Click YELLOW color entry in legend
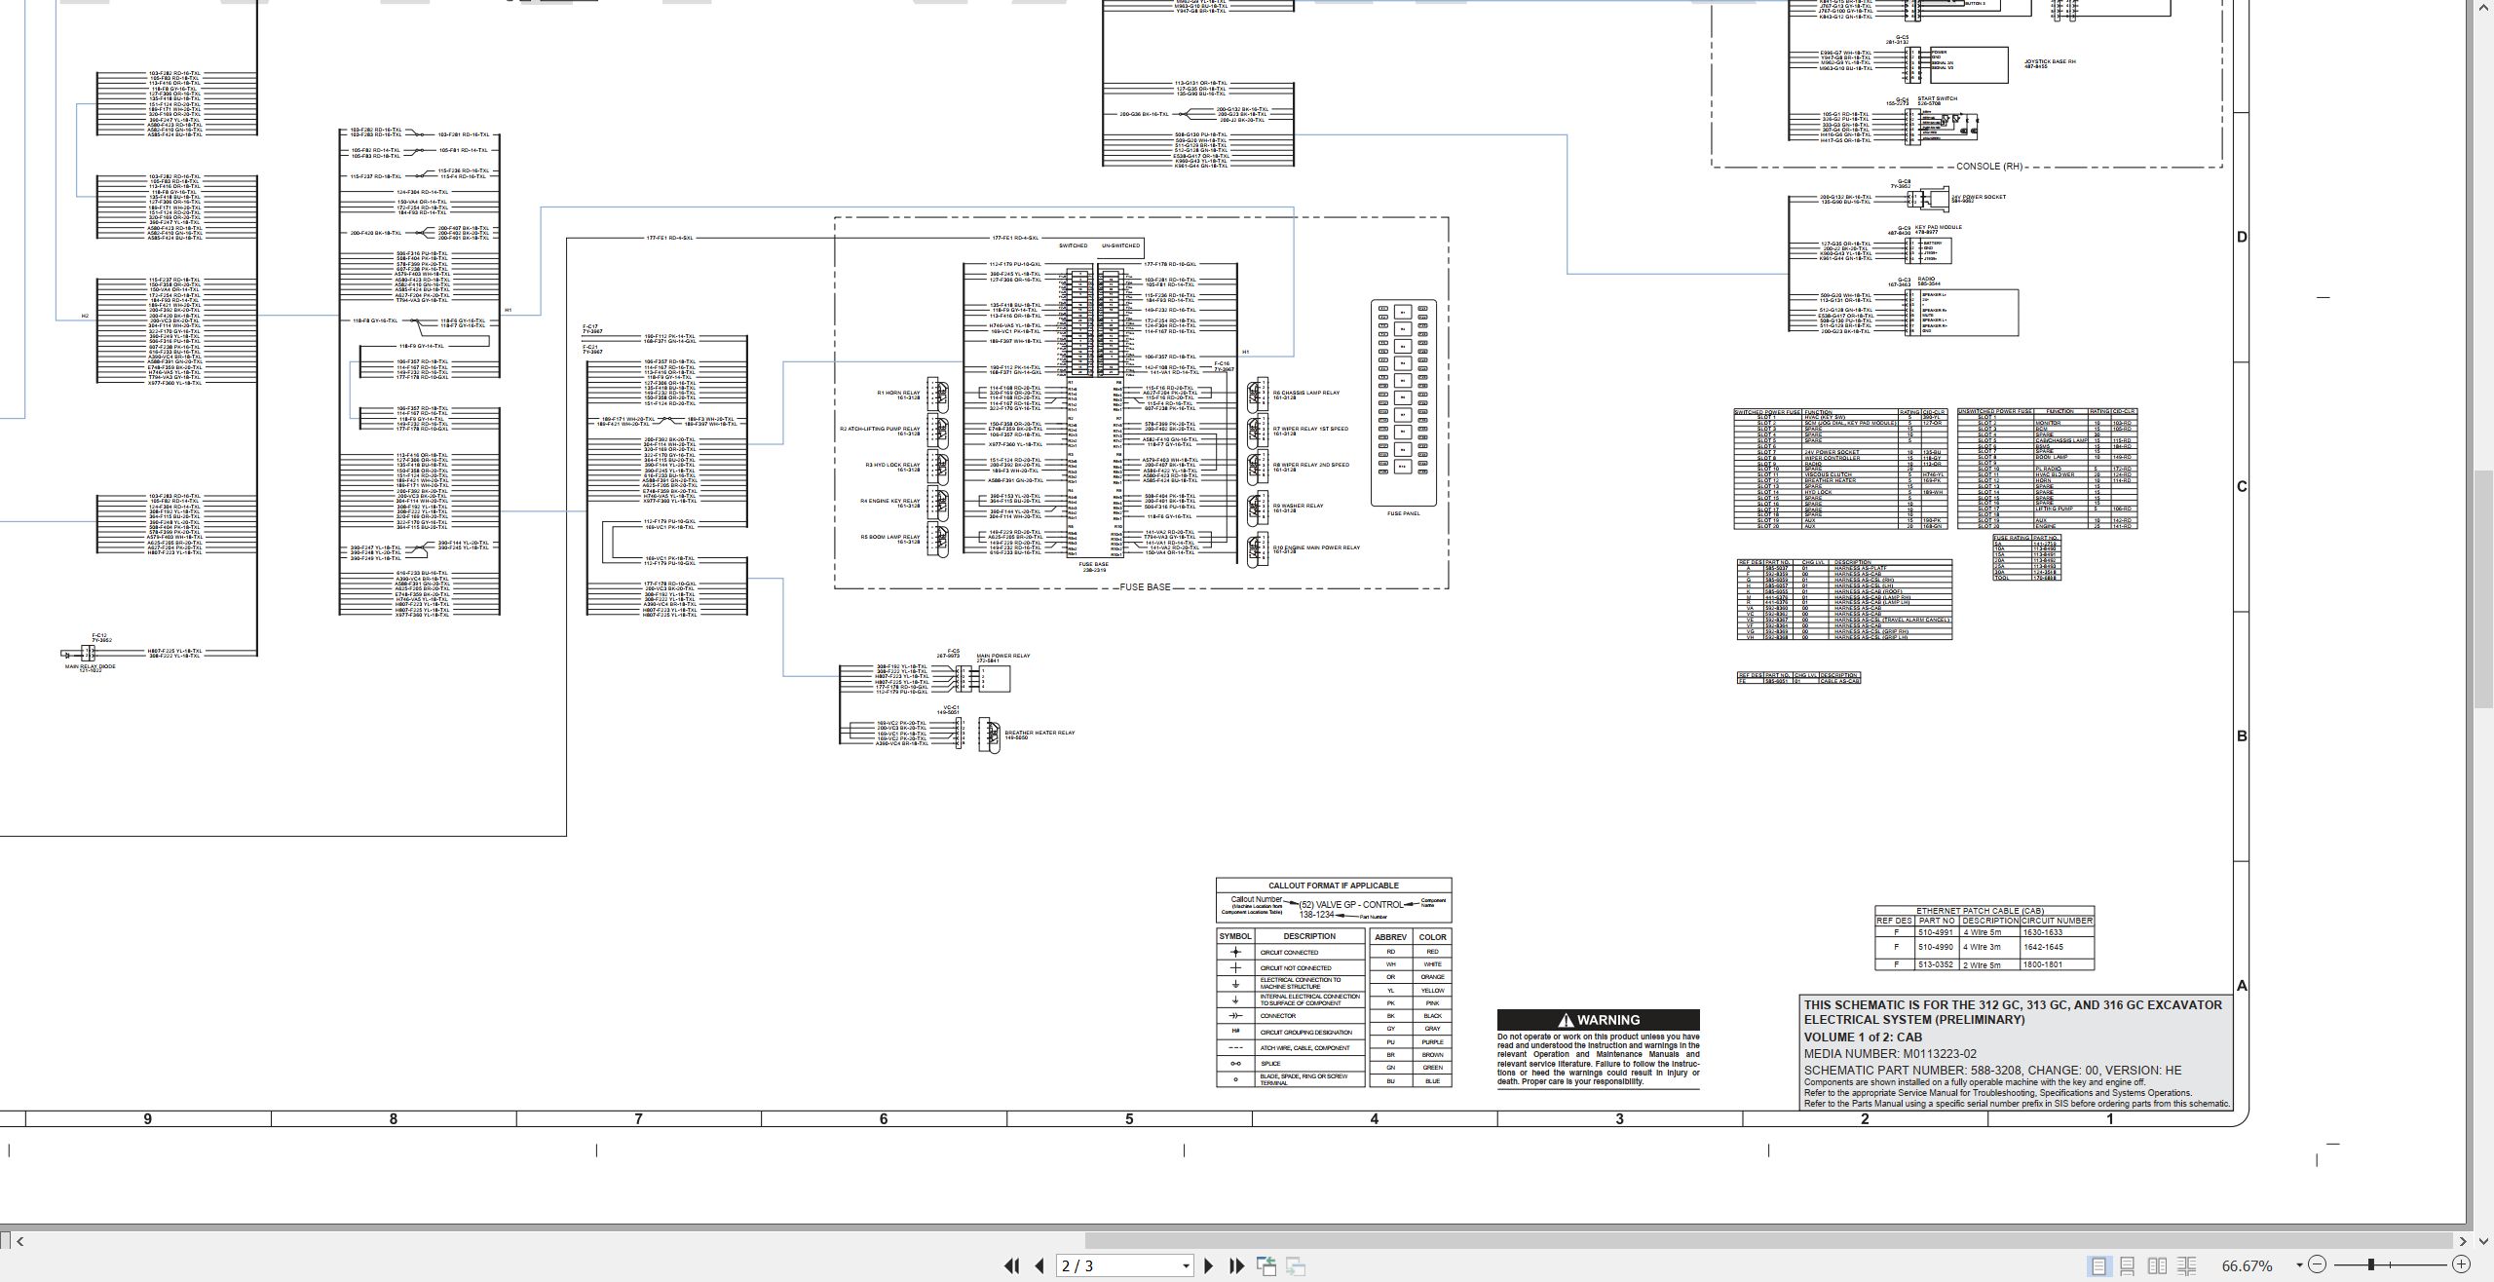Screen dimensions: 2494x1282 coord(1431,990)
